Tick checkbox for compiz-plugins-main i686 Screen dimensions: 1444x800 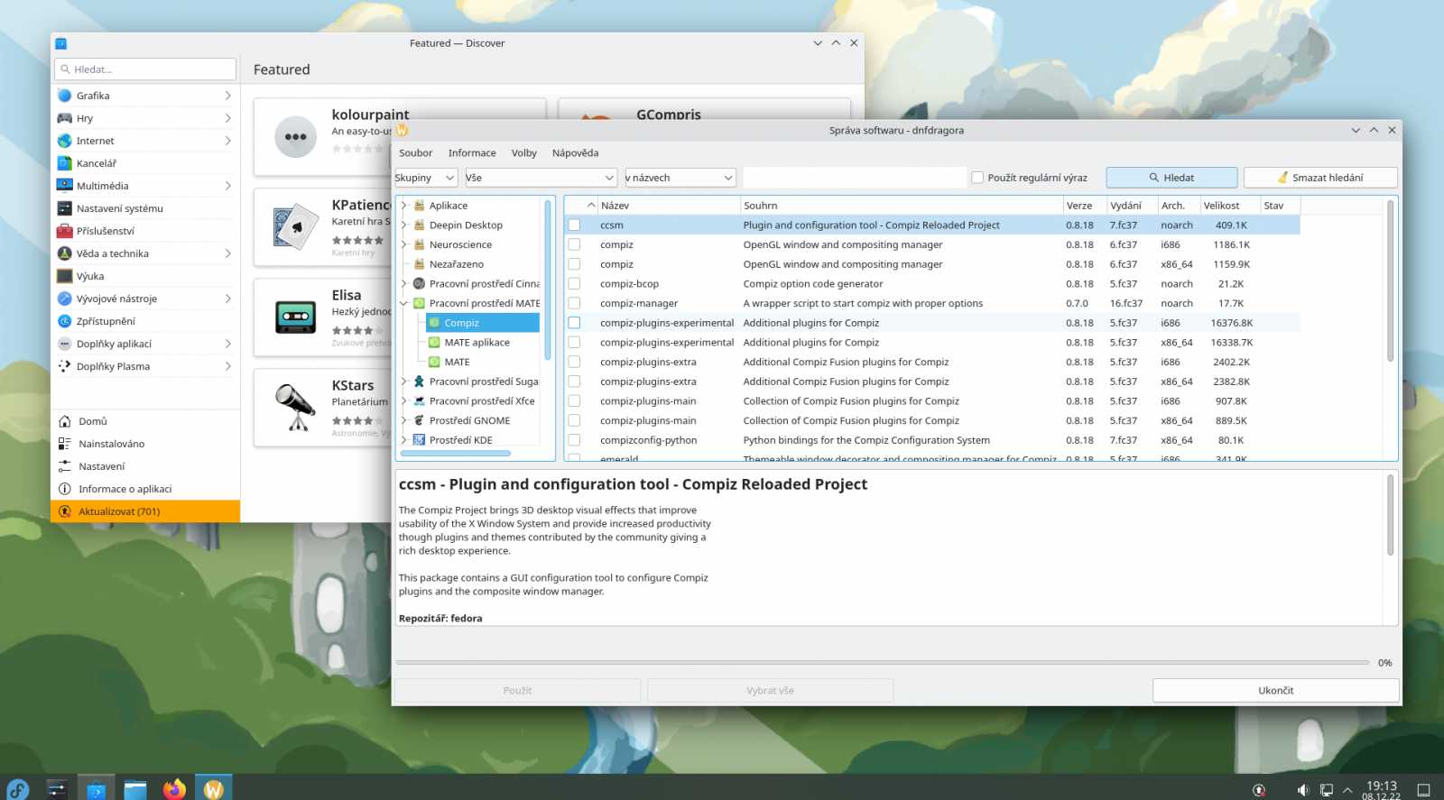pyautogui.click(x=574, y=400)
